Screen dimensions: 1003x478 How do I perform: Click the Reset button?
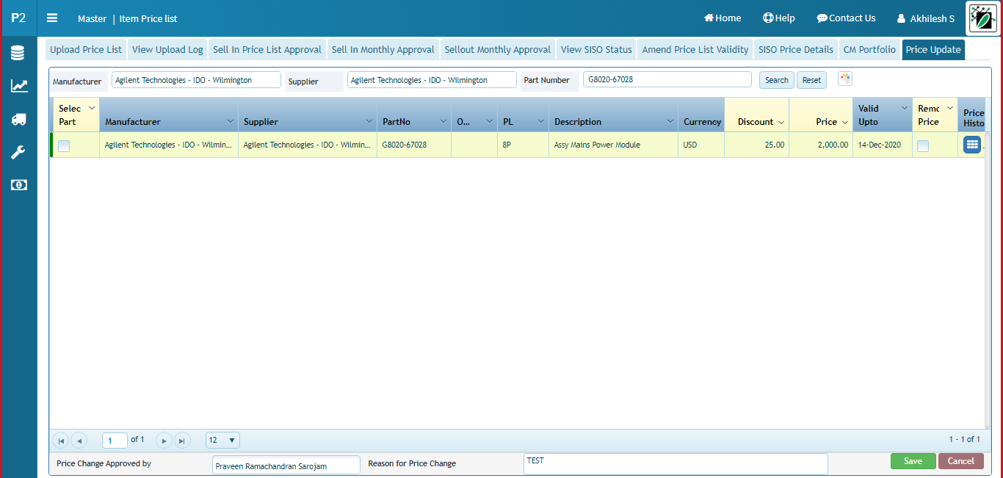[x=811, y=80]
